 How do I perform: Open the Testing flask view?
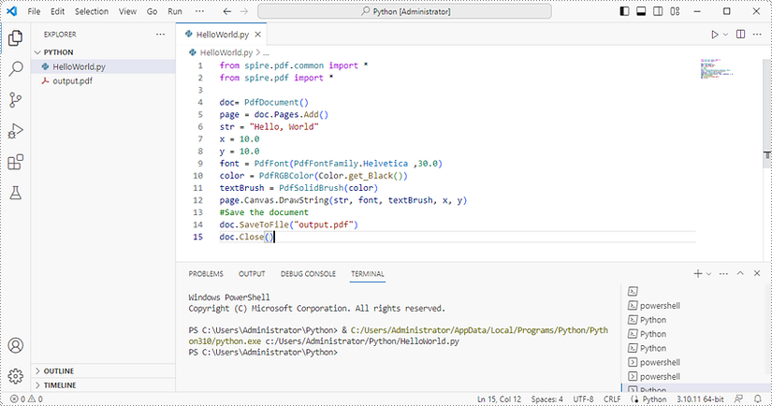(15, 193)
